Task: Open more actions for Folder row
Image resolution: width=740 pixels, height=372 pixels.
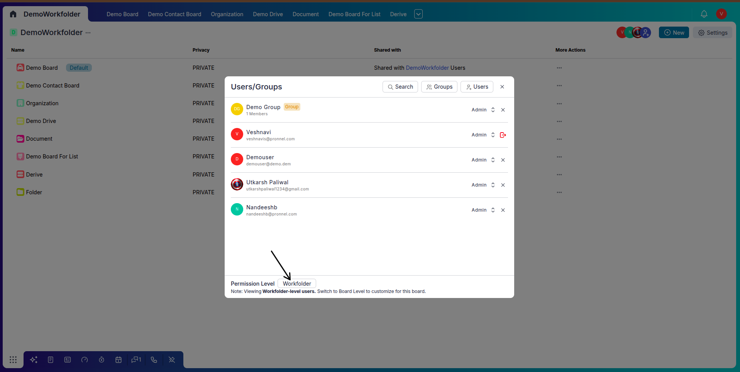Action: (x=559, y=192)
